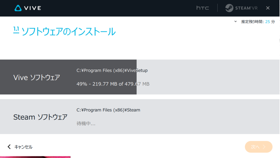Click the ソフトウェアのインストール heading

(x=69, y=32)
